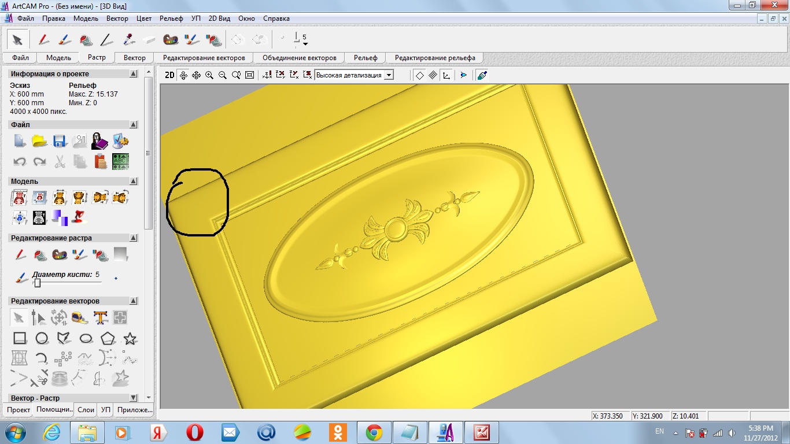Click the twiddle view pan icon

click(x=183, y=75)
